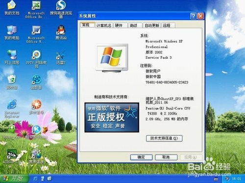Switch to the 计算机名 tab
The width and height of the screenshot is (245, 183).
click(x=104, y=25)
